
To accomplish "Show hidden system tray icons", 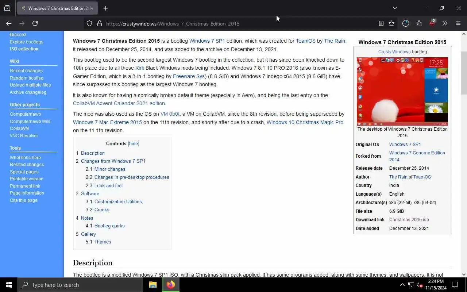I will 402,285.
